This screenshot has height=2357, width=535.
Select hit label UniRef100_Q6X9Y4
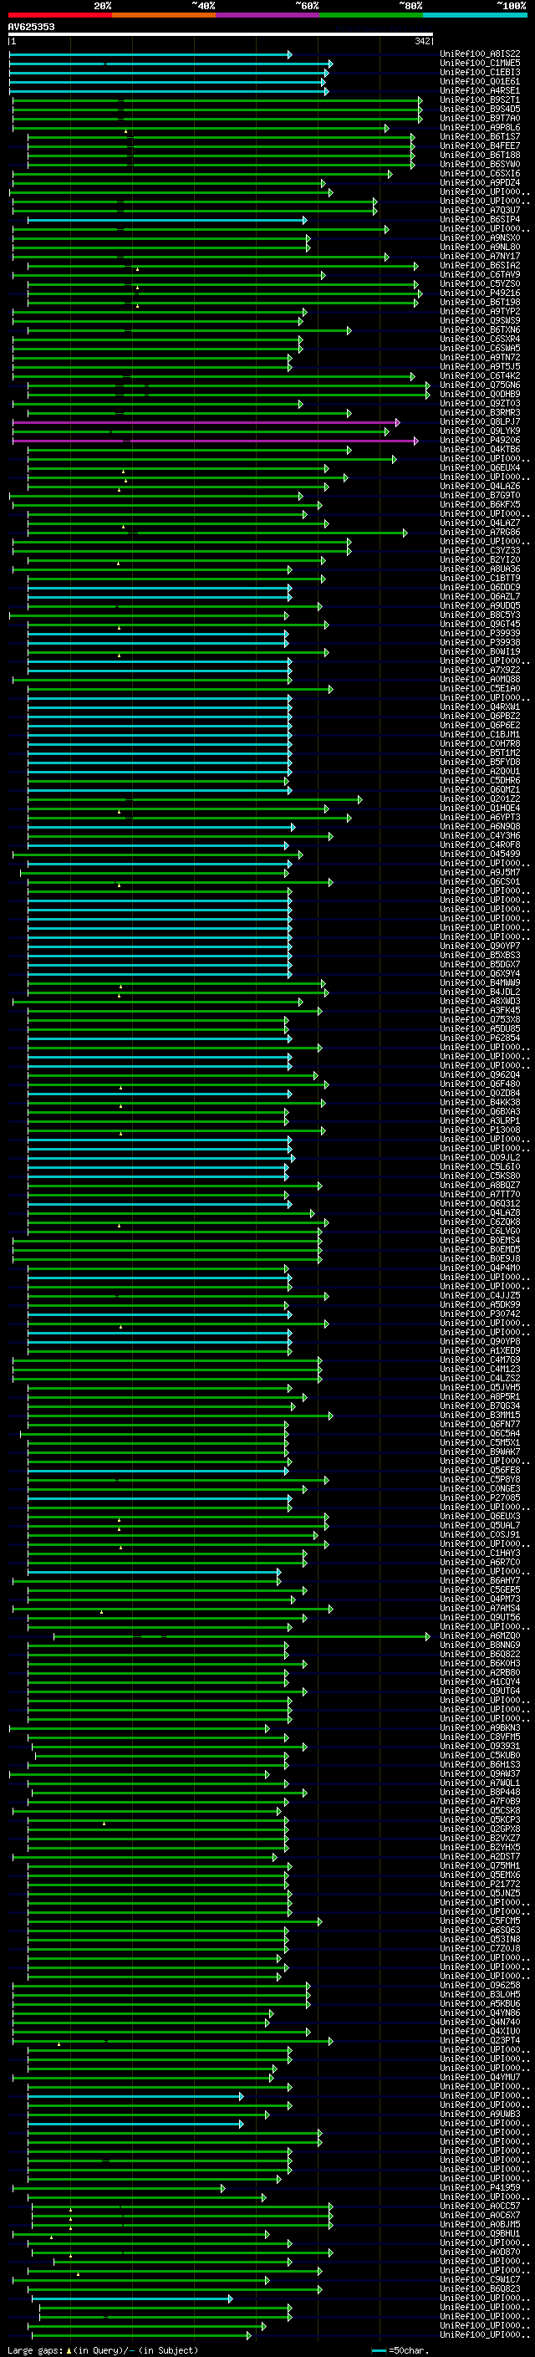480,974
